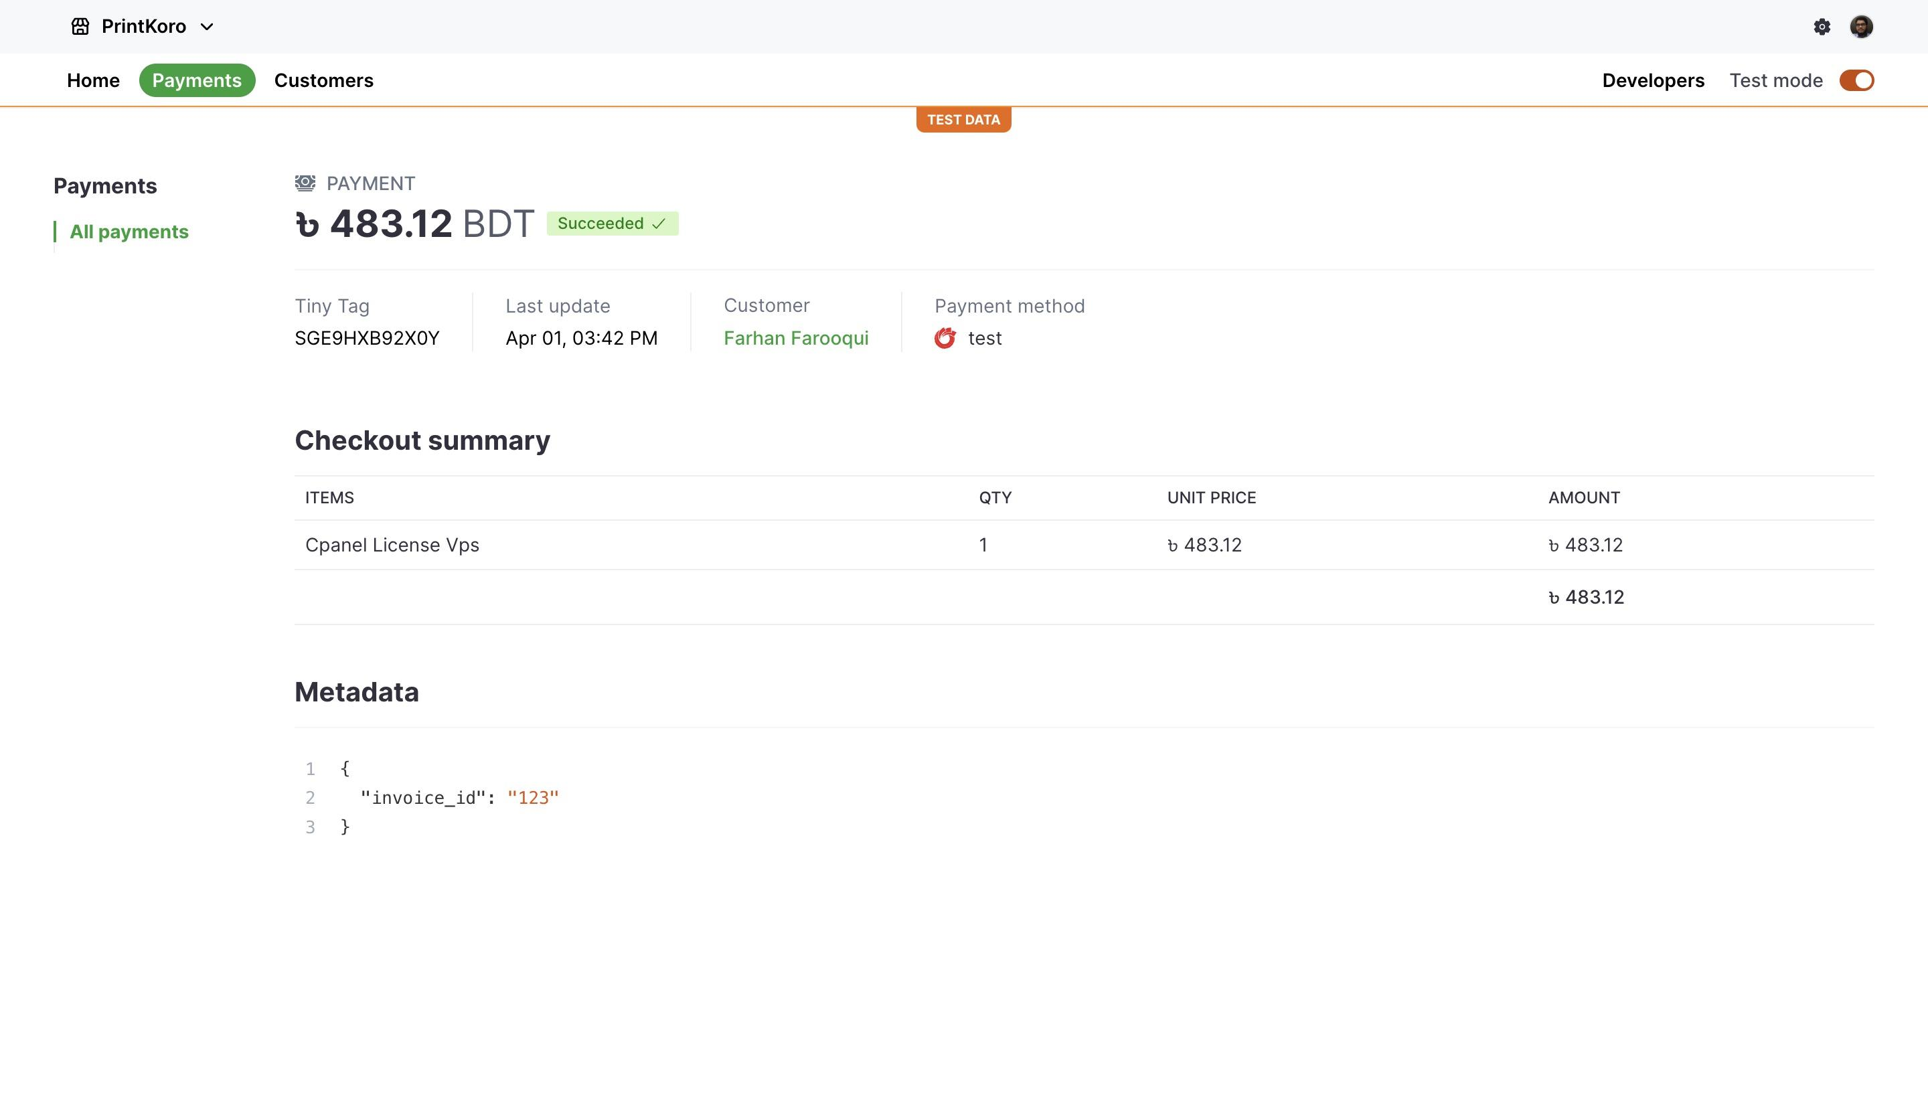Click the Cpanel License Vps item row
Viewport: 1928px width, 1099px height.
click(x=392, y=545)
